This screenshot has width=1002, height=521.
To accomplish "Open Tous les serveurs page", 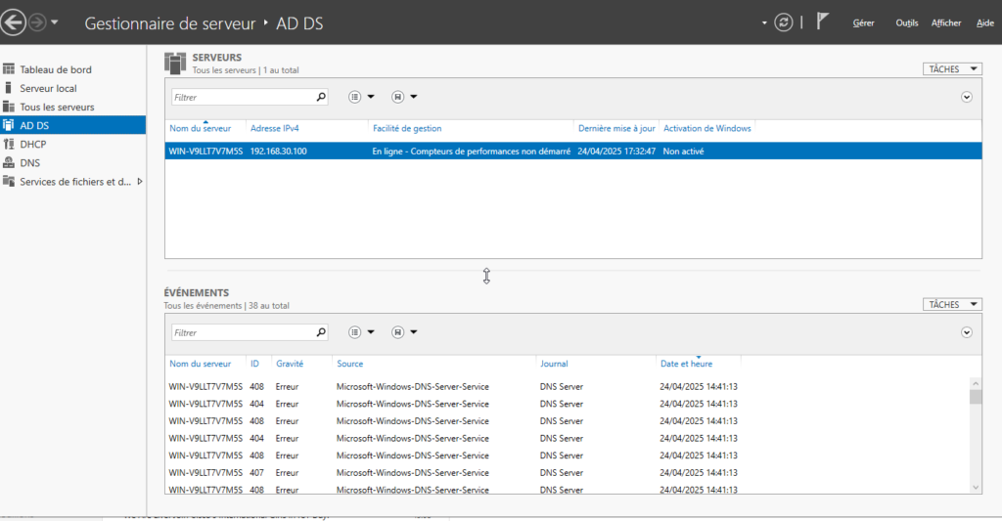I will click(57, 107).
